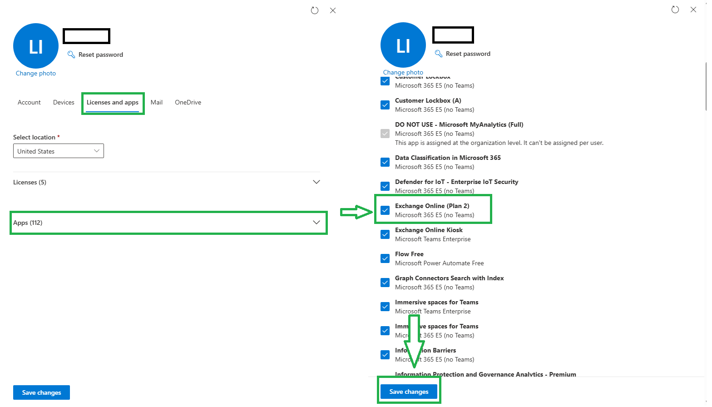Uncheck Defender for IoT checkbox

(385, 186)
